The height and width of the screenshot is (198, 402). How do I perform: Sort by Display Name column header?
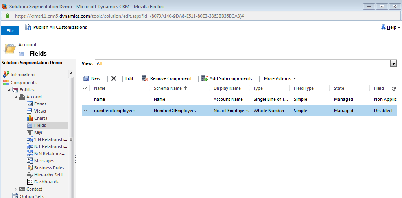(x=227, y=88)
